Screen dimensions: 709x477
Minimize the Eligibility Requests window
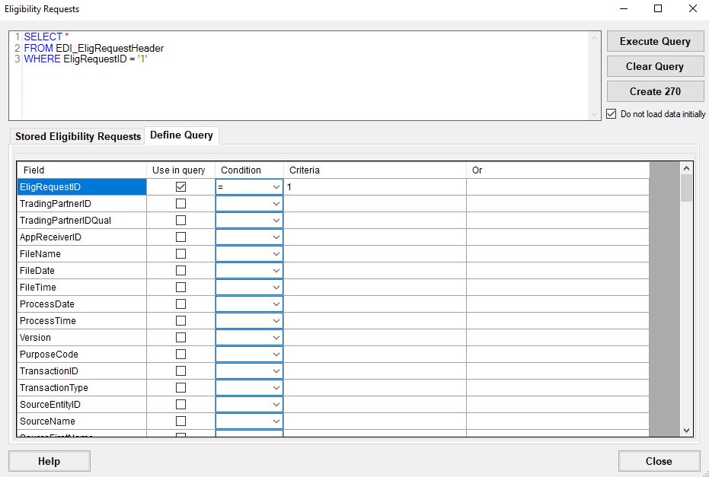coord(624,8)
